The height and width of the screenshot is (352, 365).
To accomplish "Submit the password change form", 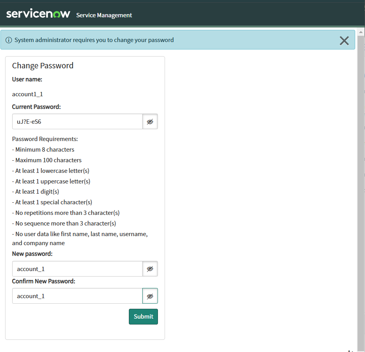I will coord(143,317).
